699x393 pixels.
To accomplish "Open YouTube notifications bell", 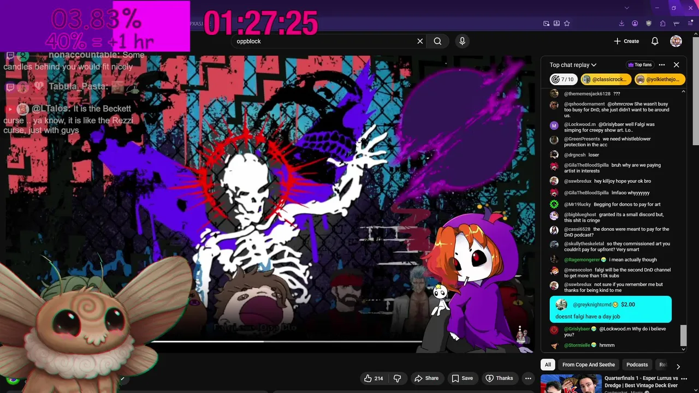I will [655, 41].
